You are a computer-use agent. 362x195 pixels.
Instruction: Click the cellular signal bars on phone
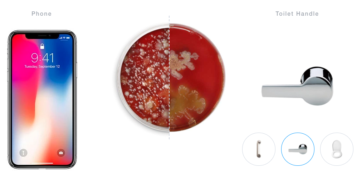(x=61, y=38)
